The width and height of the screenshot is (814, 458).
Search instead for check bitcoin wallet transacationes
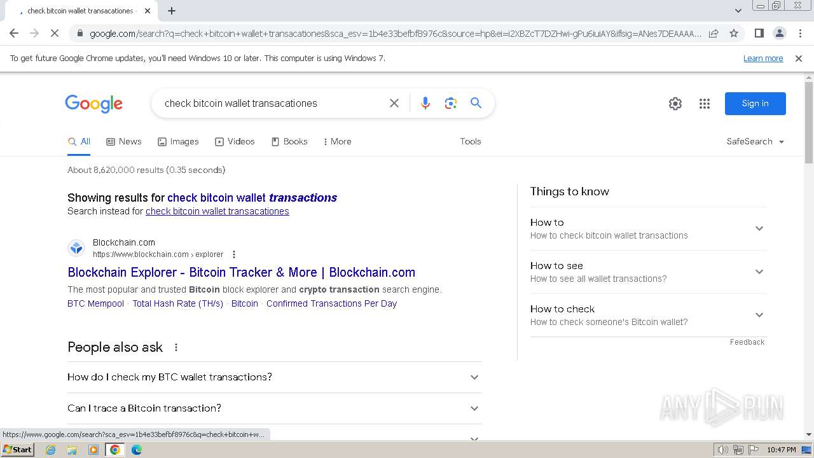217,211
